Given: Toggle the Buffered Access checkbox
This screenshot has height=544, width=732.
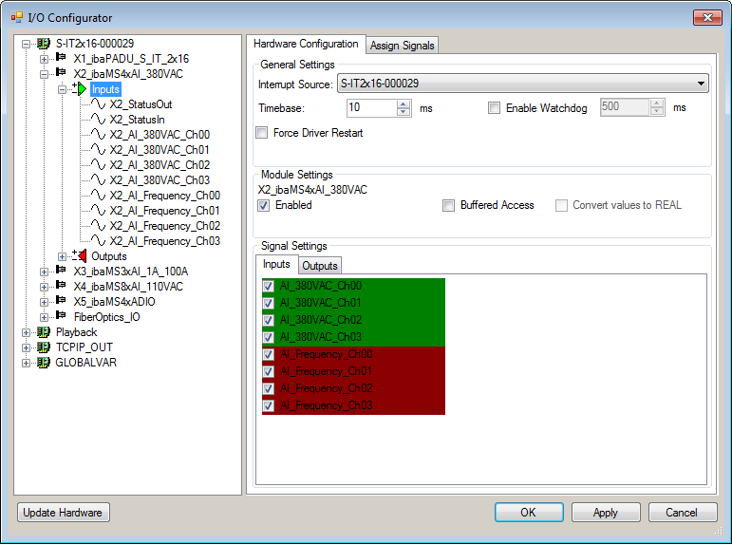Looking at the screenshot, I should (448, 205).
